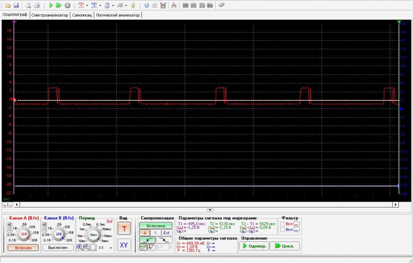The width and height of the screenshot is (413, 263).
Task: Open dropdown arrow next to red waveform icon
Action: click(87, 5)
